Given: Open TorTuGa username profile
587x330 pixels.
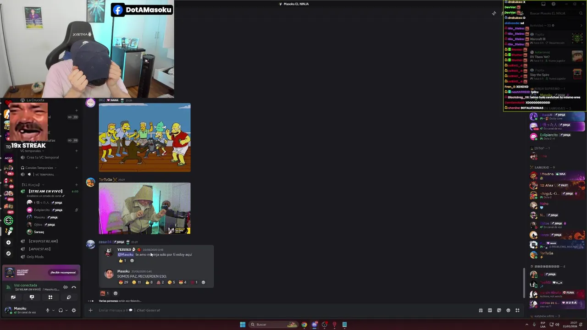Looking at the screenshot, I should point(105,180).
